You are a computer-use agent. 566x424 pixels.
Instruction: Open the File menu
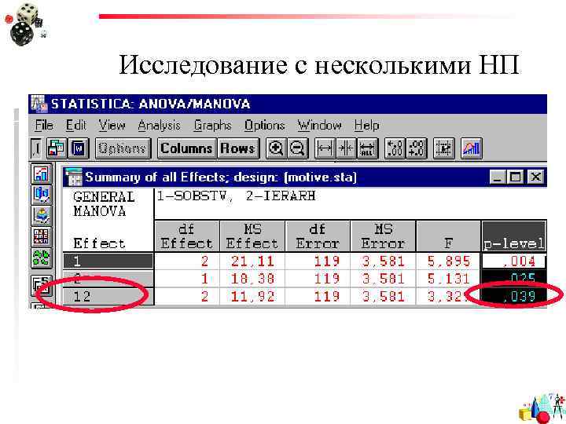pos(44,126)
